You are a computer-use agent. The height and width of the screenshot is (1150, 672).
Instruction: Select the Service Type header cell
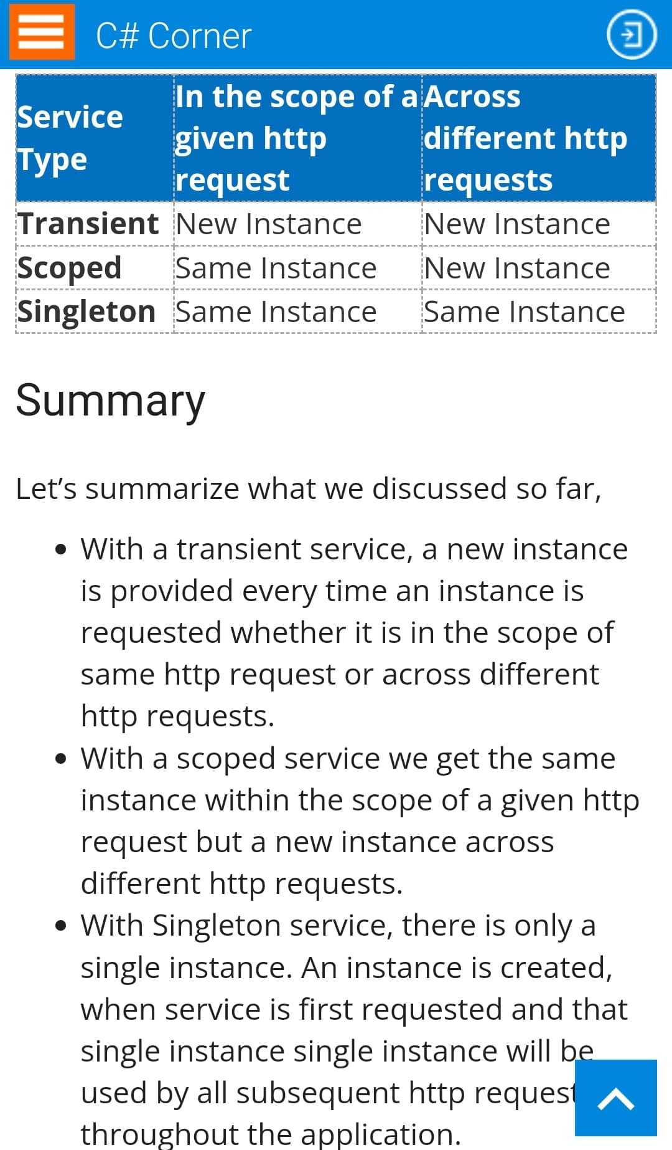pyautogui.click(x=95, y=138)
